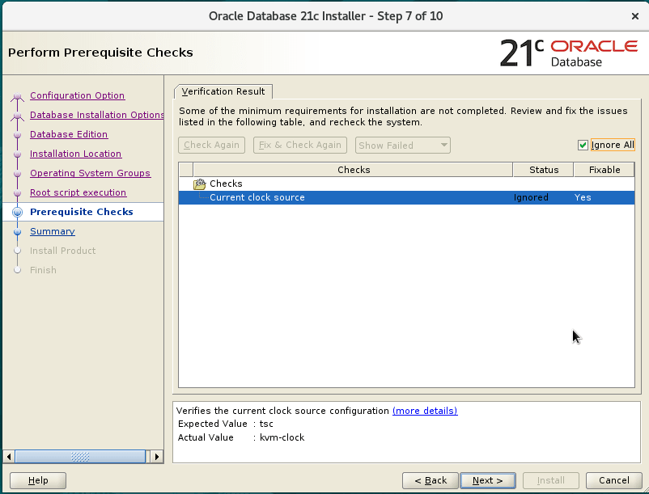Screen dimensions: 649x494
Task: Click the Expected Value tsc text
Action: coord(226,424)
